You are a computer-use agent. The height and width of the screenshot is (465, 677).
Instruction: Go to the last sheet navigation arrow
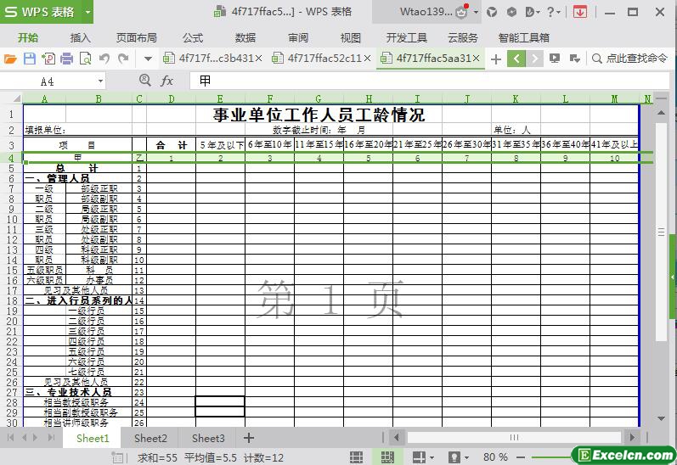(x=51, y=438)
